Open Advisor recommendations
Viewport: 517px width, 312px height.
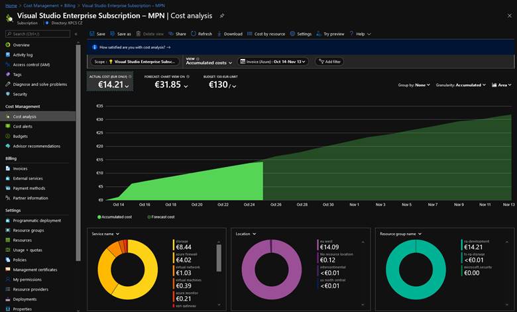click(36, 146)
